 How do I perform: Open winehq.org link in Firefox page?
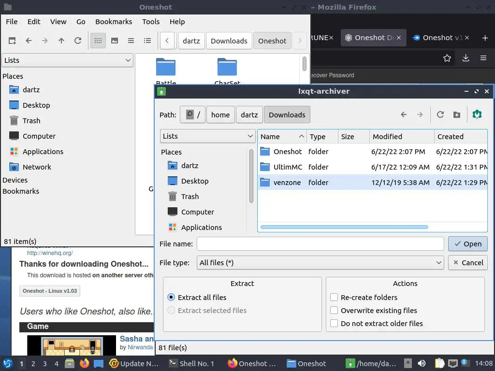coord(50,253)
